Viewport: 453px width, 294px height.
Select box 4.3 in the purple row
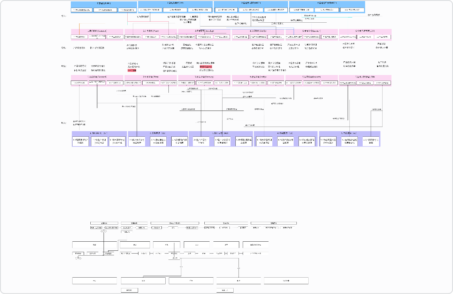[307, 141]
